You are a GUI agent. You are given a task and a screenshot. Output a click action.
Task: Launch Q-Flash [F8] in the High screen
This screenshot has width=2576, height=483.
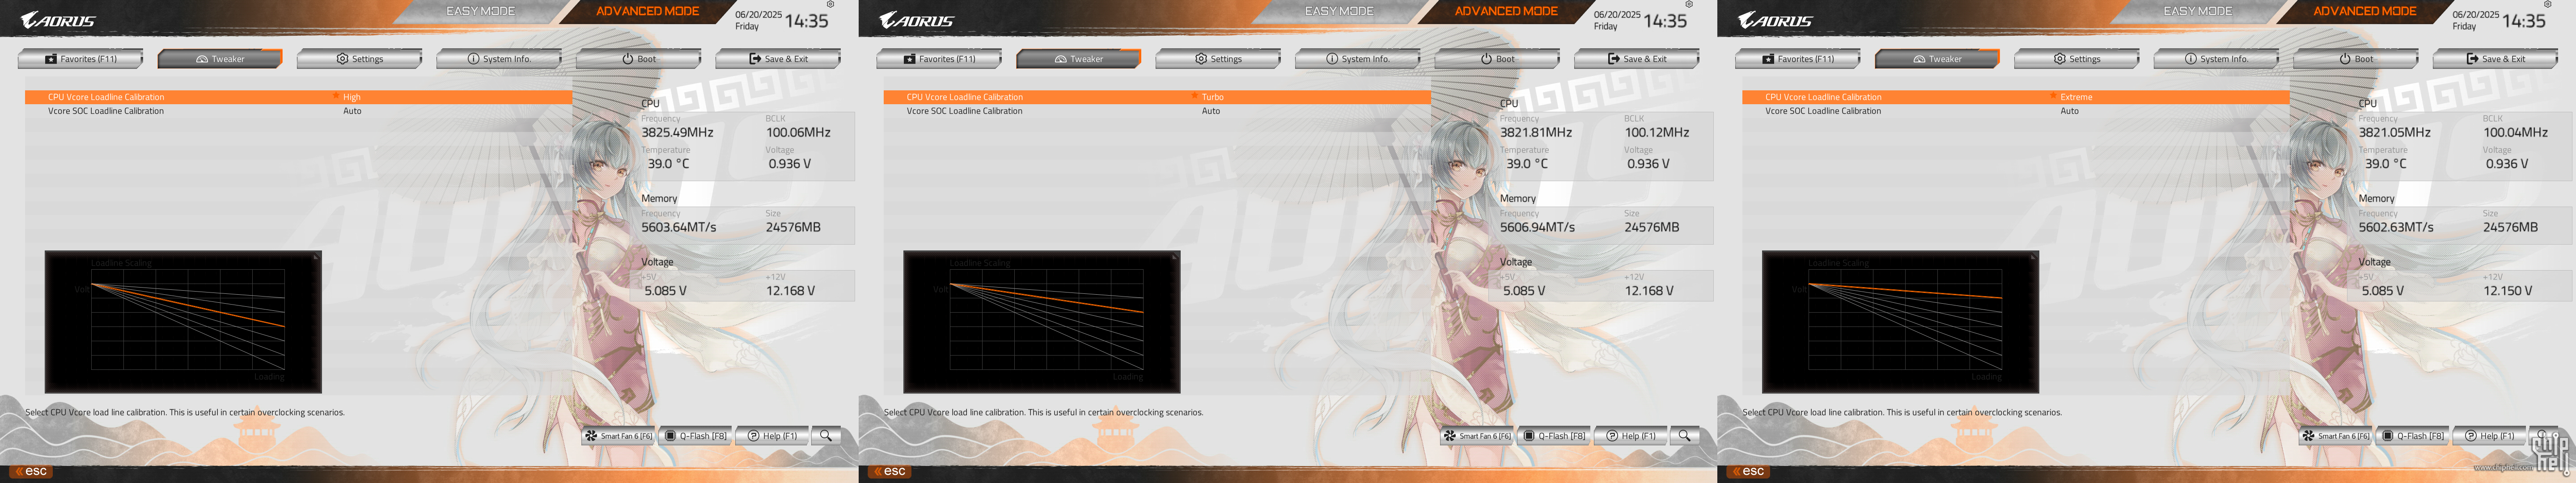point(696,436)
